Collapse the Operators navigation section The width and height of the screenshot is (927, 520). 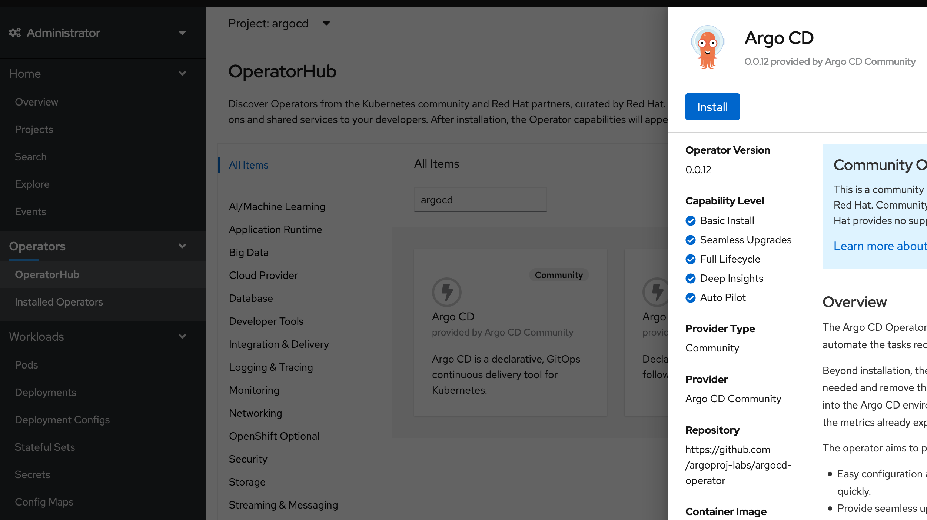pyautogui.click(x=182, y=246)
